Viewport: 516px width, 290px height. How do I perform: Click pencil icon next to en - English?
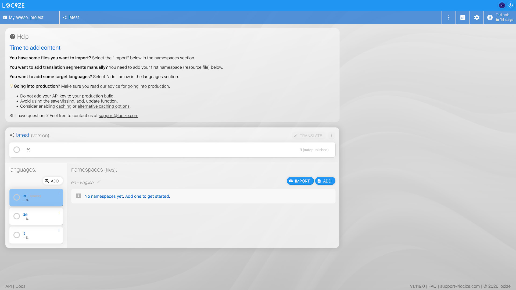tap(99, 182)
